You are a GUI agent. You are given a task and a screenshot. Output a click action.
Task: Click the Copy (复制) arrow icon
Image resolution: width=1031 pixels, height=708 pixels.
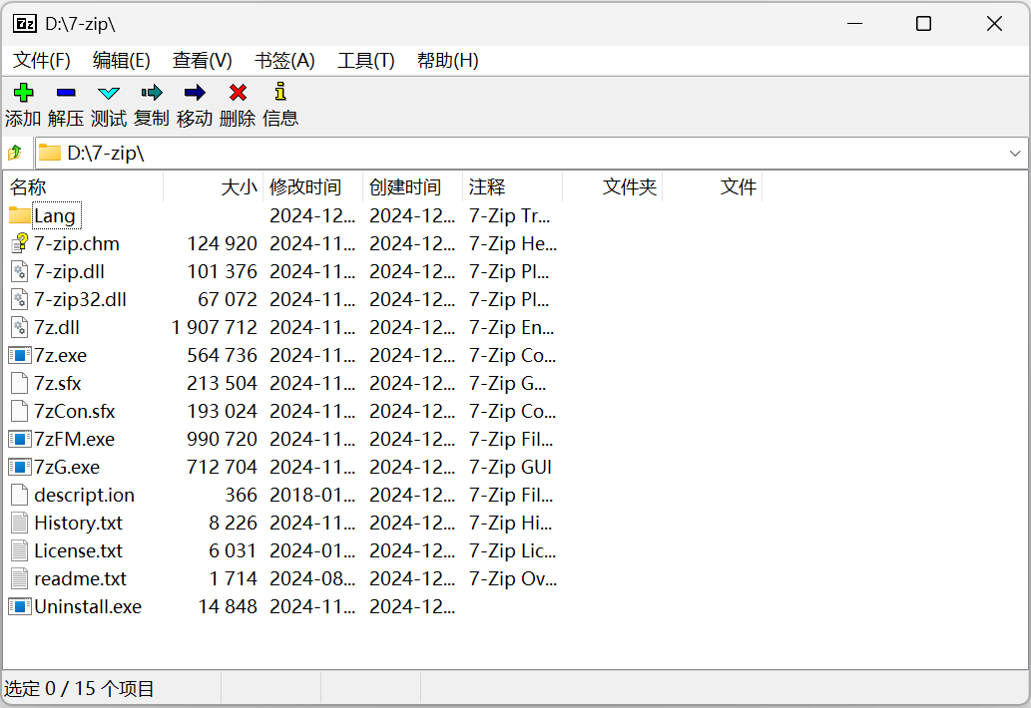point(152,93)
